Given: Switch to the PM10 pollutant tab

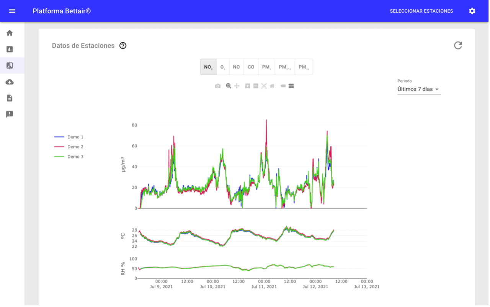Looking at the screenshot, I should (x=304, y=67).
